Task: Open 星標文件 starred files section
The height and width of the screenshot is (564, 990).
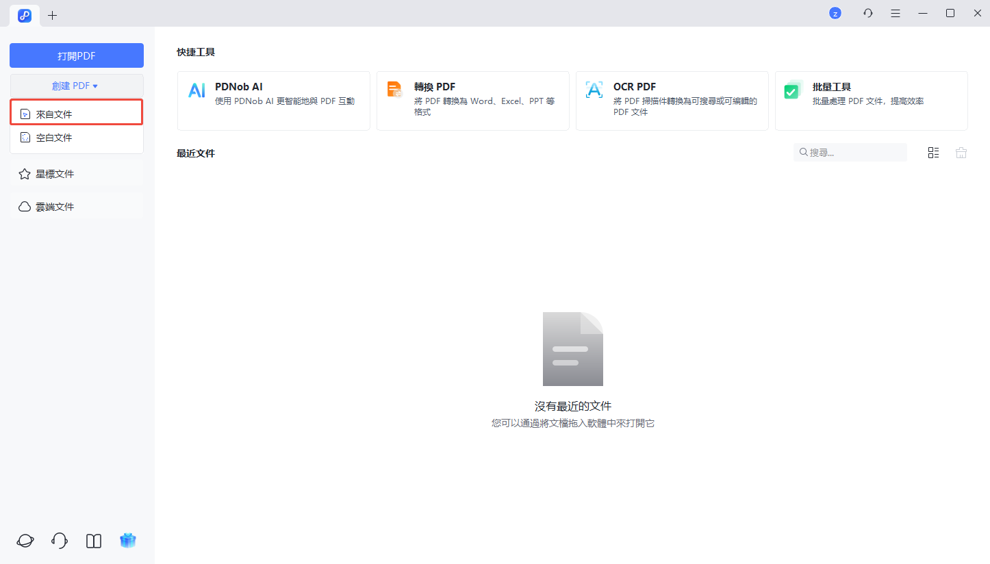Action: click(76, 174)
